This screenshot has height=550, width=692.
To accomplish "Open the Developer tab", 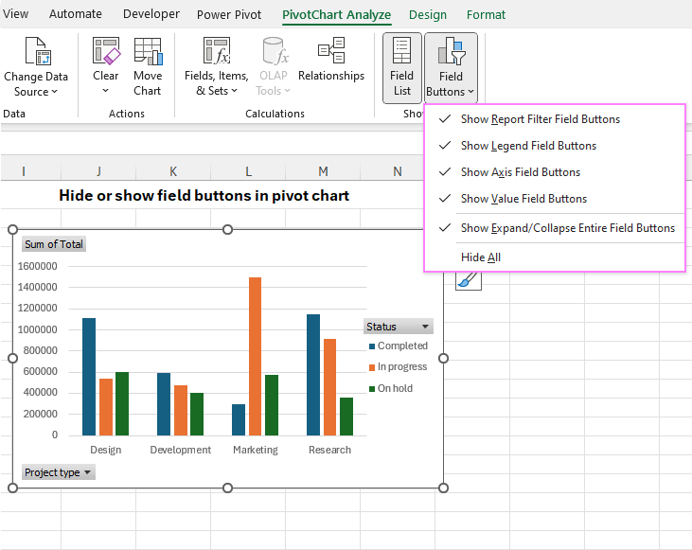I will pyautogui.click(x=151, y=14).
